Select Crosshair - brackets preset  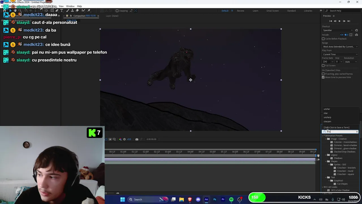pyautogui.click(x=346, y=168)
